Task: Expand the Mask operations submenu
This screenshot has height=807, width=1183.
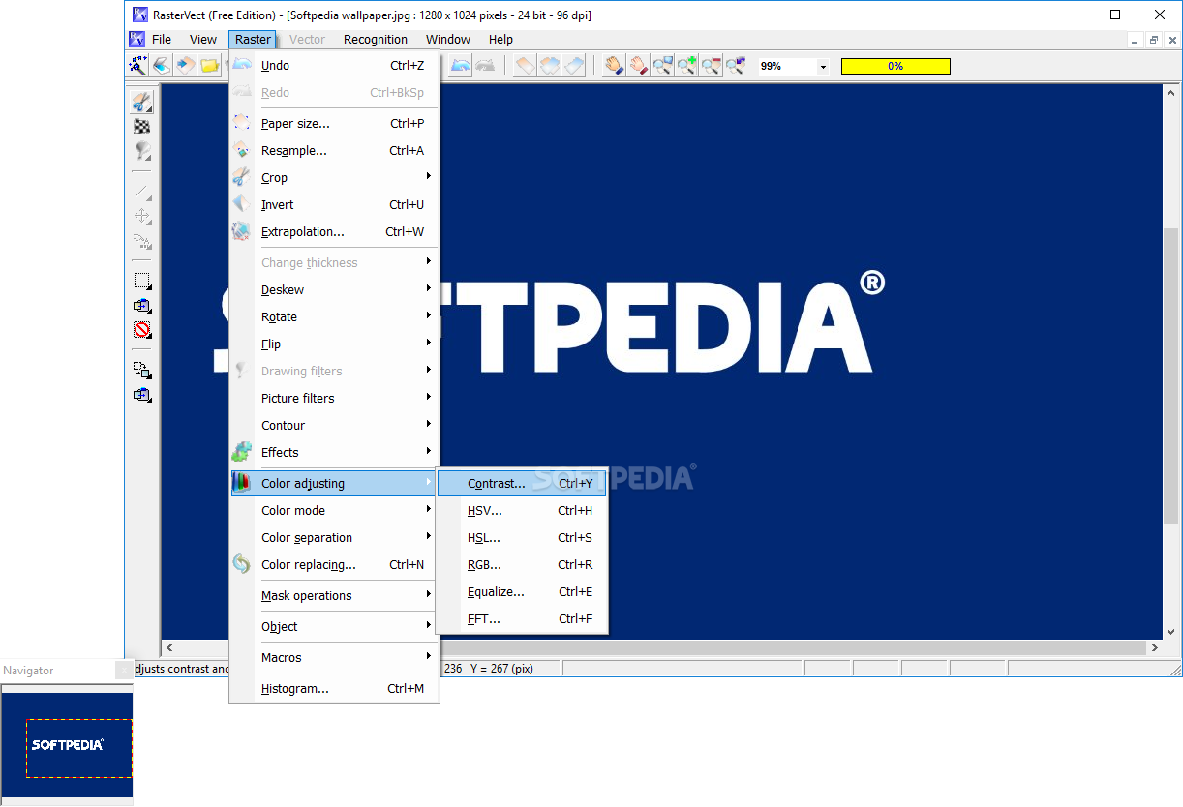Action: pyautogui.click(x=334, y=596)
